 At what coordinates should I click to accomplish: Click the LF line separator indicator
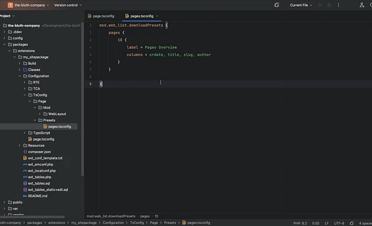[327, 223]
